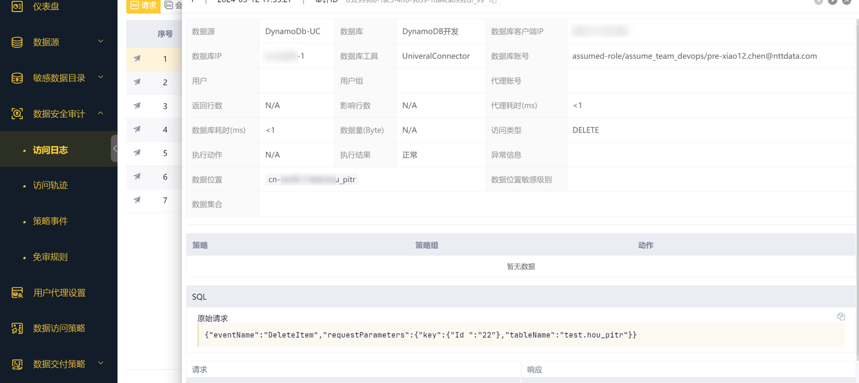Image resolution: width=859 pixels, height=383 pixels.
Task: Expand the 数据交付策略 submenu arrow
Action: click(x=100, y=363)
